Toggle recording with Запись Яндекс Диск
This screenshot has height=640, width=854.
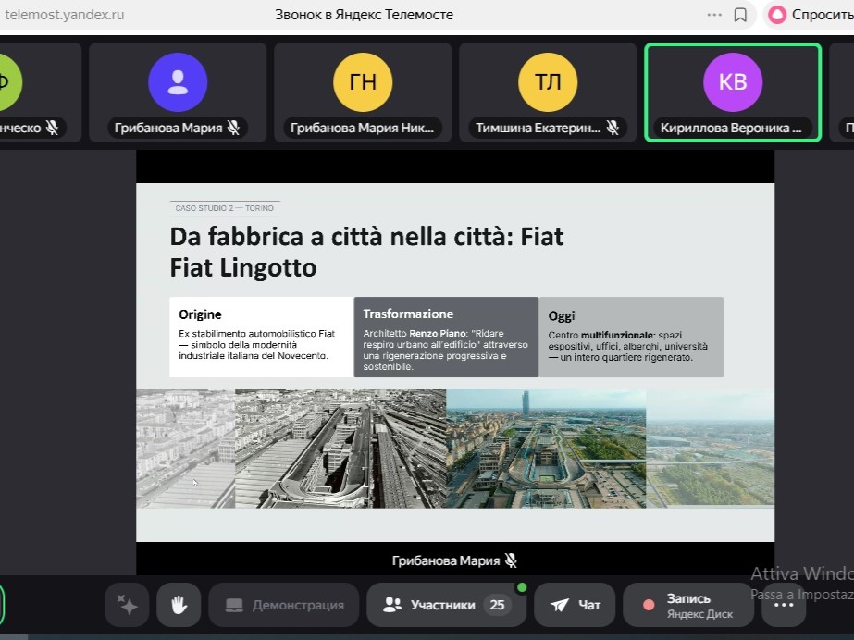[687, 605]
